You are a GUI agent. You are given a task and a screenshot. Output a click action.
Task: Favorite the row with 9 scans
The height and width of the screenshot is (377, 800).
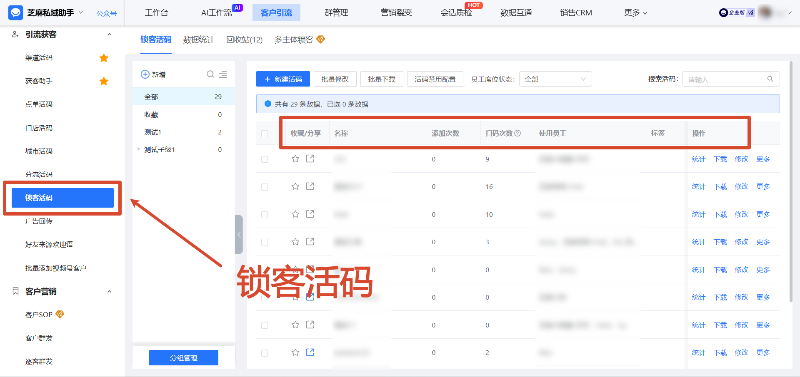point(295,159)
